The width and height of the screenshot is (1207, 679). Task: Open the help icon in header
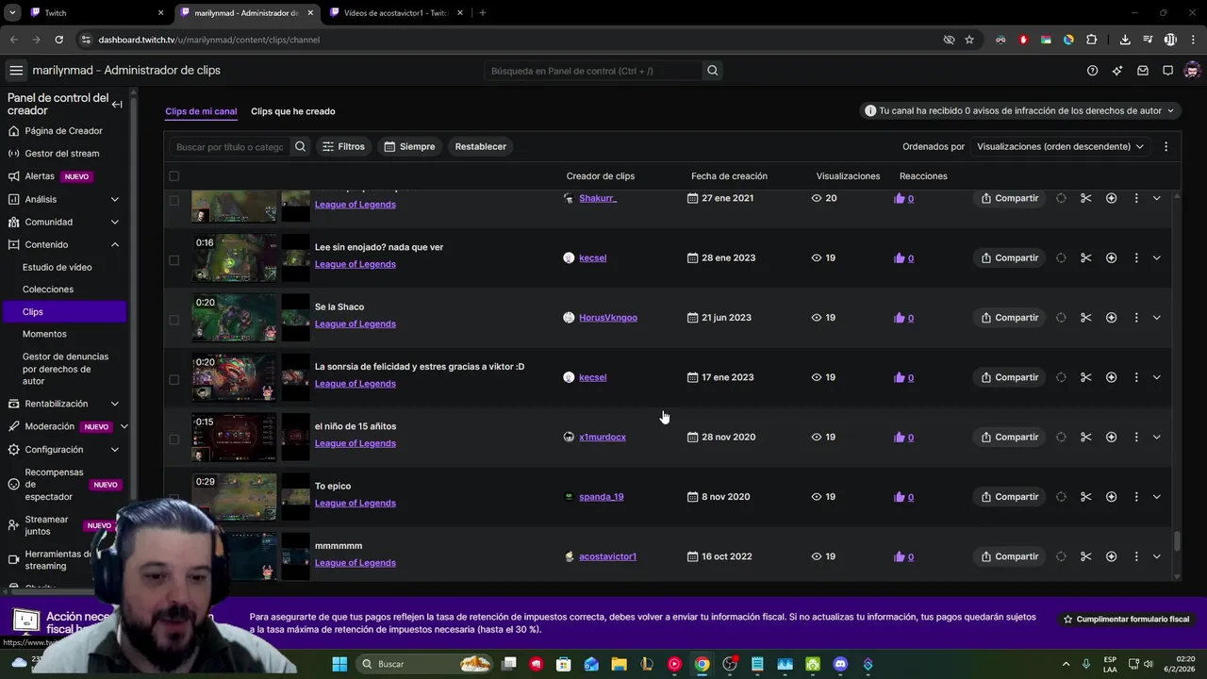click(1092, 71)
